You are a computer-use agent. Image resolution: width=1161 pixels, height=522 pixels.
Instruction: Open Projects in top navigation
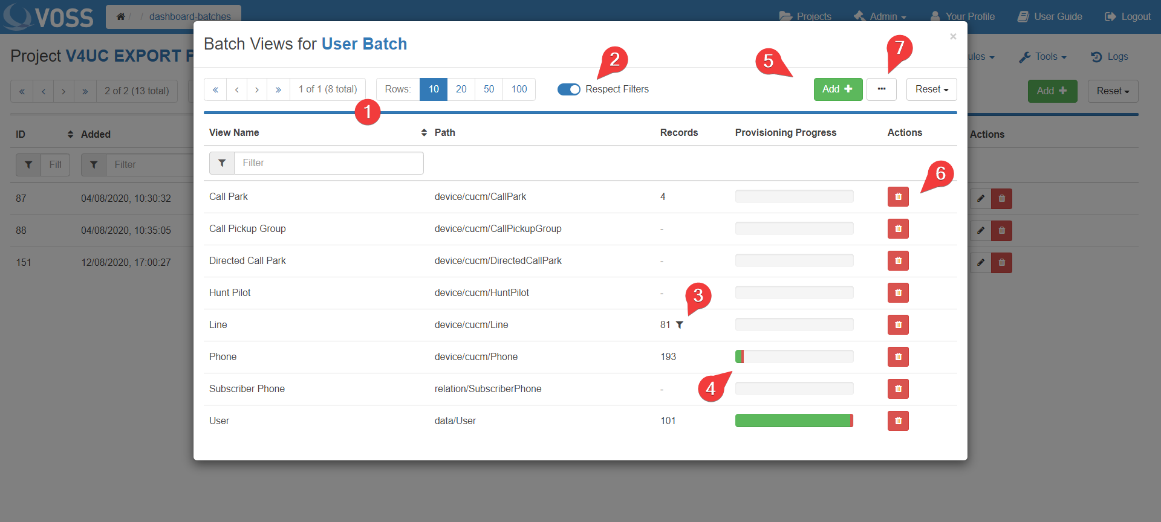pos(805,17)
